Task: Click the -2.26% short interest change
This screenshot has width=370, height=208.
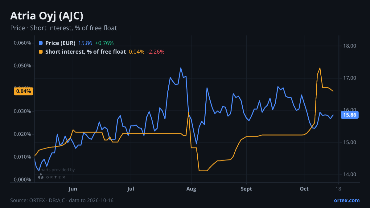Action: (156, 52)
